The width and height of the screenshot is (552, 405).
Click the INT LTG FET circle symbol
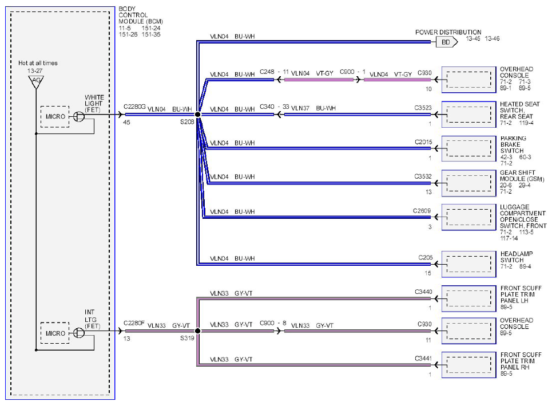[x=79, y=333]
